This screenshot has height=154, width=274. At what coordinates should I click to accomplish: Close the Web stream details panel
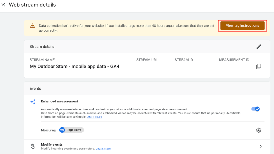(x=3, y=5)
